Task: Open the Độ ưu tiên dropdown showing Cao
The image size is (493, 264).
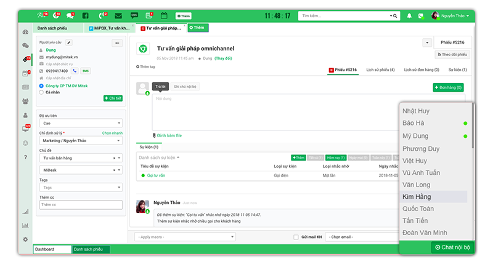Action: click(81, 123)
